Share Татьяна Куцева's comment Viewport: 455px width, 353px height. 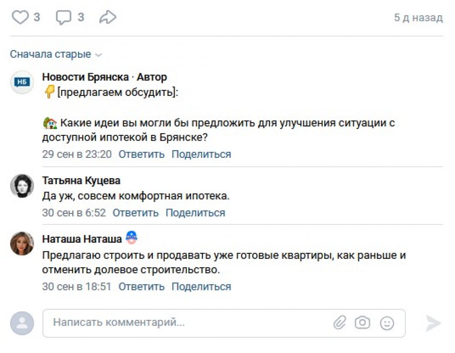pos(195,213)
